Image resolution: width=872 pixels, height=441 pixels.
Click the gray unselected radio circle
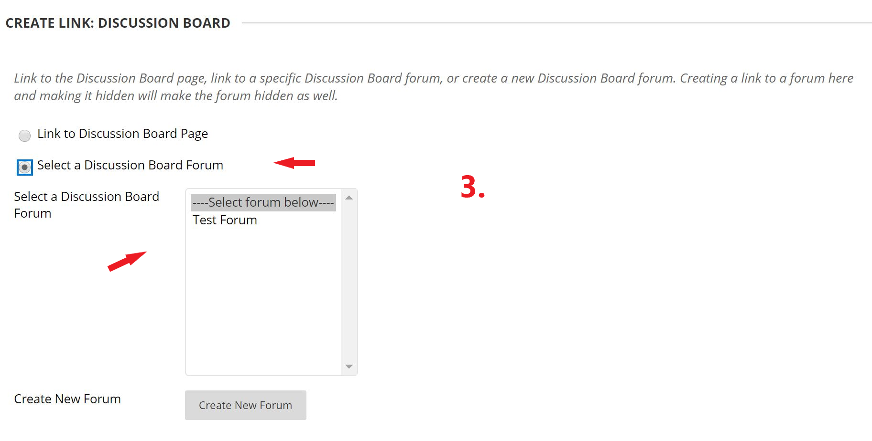click(x=24, y=136)
